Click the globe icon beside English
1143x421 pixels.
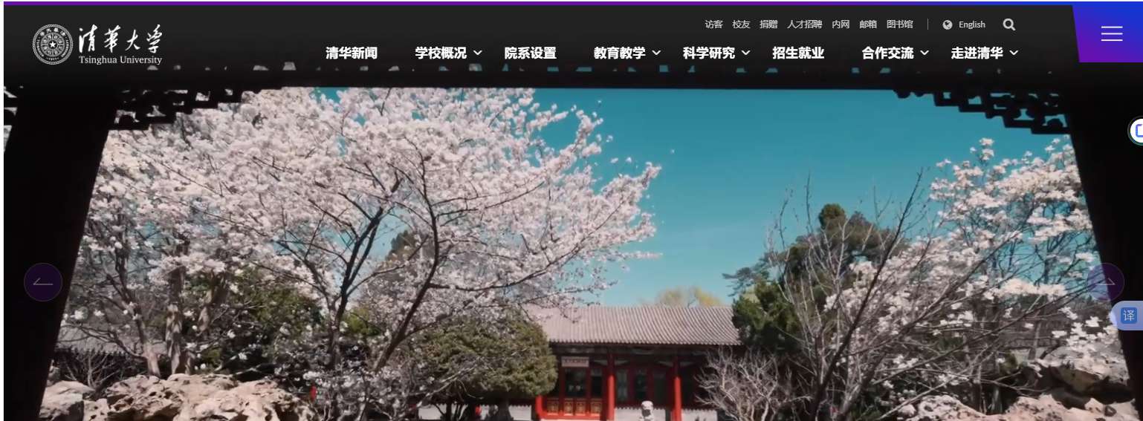coord(948,25)
